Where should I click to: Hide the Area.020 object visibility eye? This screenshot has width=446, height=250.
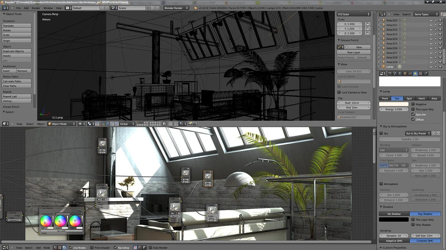[431, 20]
